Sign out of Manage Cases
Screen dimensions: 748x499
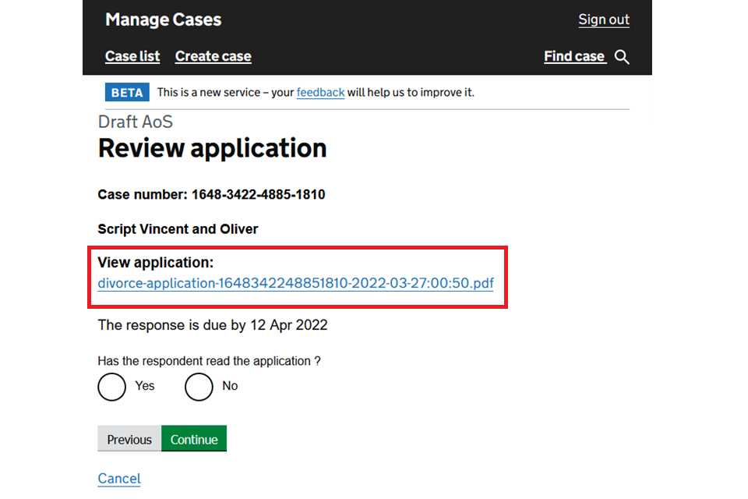pos(603,20)
